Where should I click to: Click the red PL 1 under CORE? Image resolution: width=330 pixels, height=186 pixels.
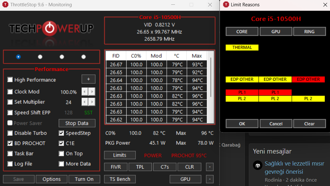point(242,92)
